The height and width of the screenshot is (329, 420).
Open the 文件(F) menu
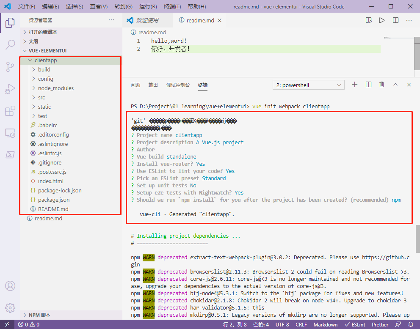tap(27, 6)
